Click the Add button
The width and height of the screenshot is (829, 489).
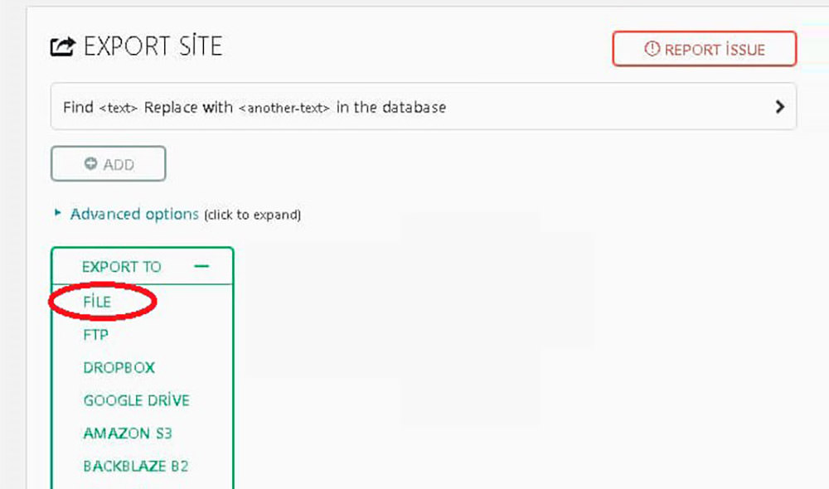coord(109,164)
